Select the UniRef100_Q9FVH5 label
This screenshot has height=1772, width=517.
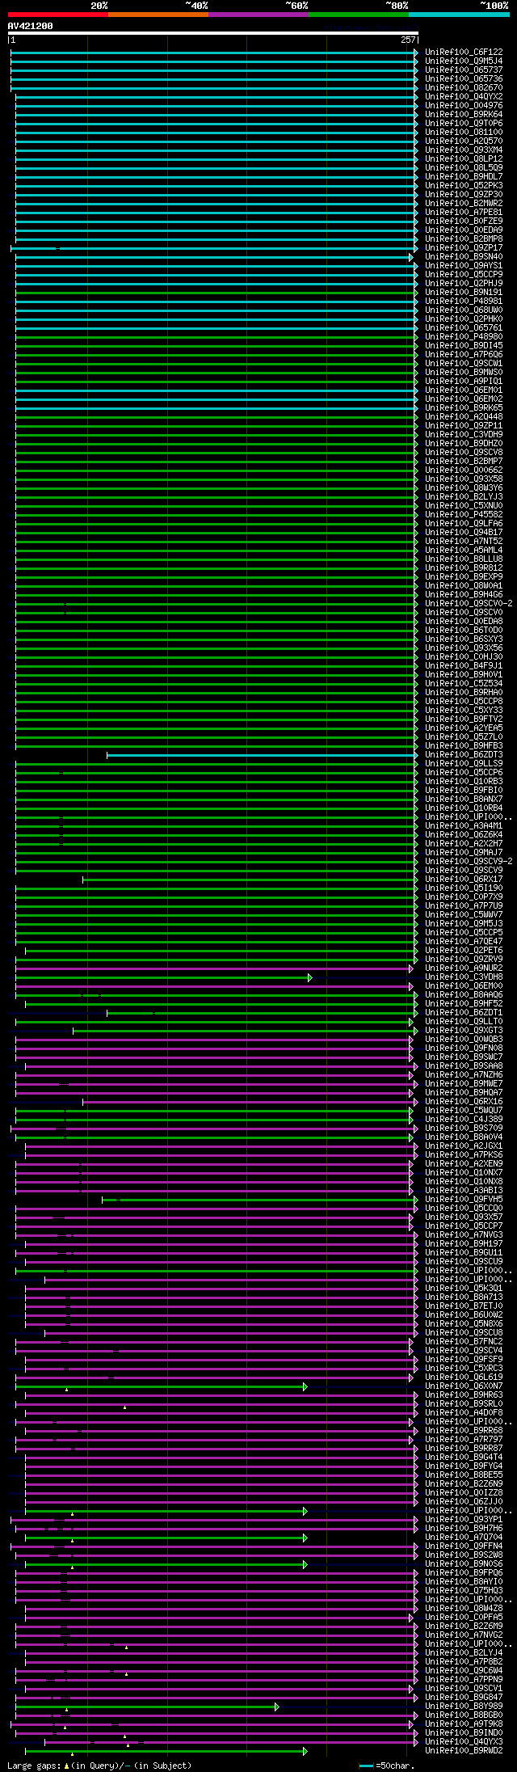464,1199
